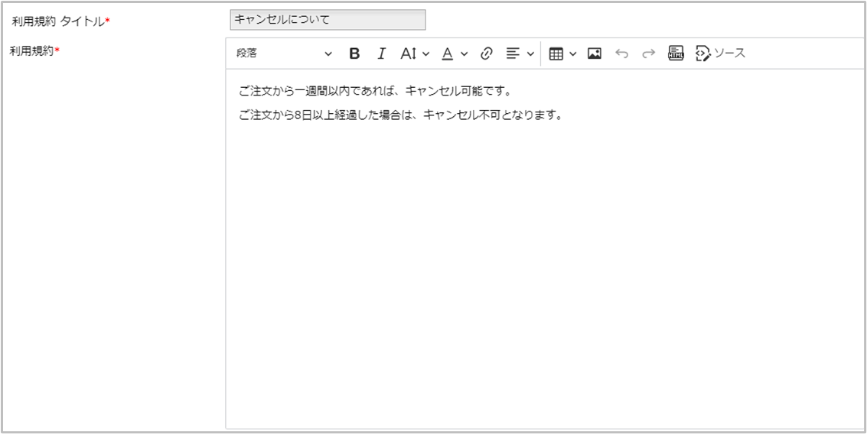Redo the last undone edit
The width and height of the screenshot is (867, 434).
click(x=649, y=53)
